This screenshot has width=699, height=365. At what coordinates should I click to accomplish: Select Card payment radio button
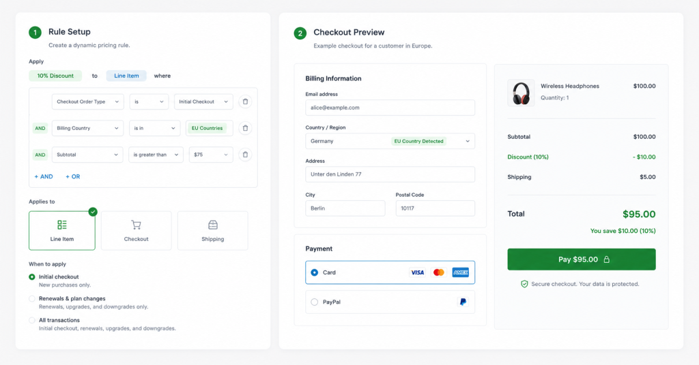coord(314,272)
